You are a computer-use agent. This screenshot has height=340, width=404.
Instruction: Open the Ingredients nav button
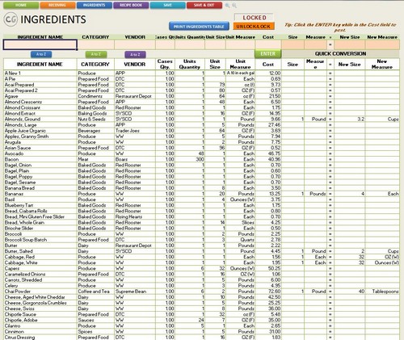pos(95,5)
